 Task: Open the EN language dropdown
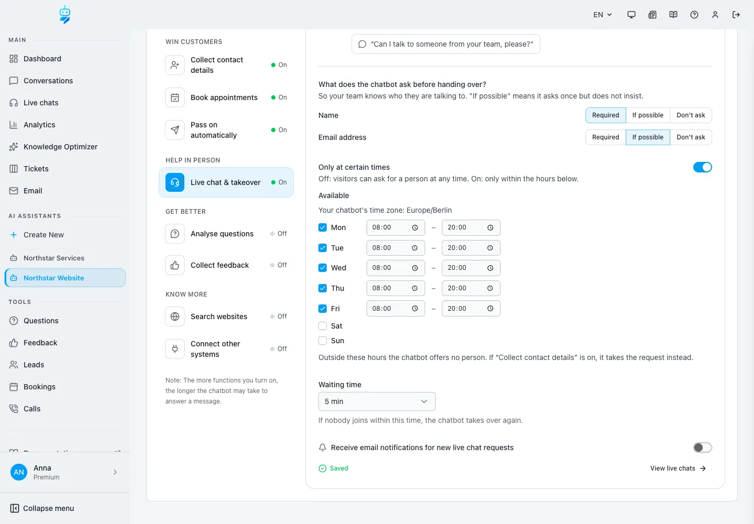pyautogui.click(x=603, y=15)
